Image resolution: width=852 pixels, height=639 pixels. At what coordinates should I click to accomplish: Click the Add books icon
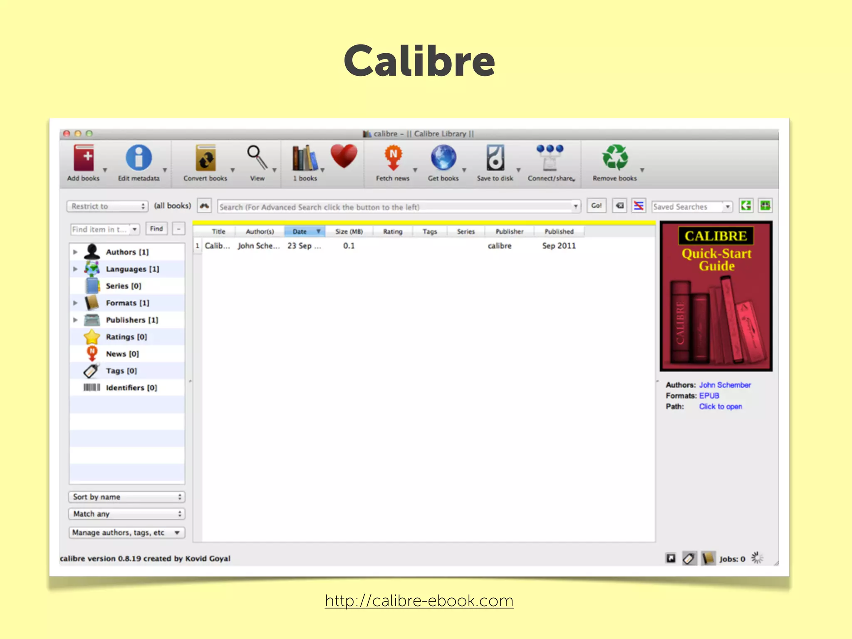[84, 158]
